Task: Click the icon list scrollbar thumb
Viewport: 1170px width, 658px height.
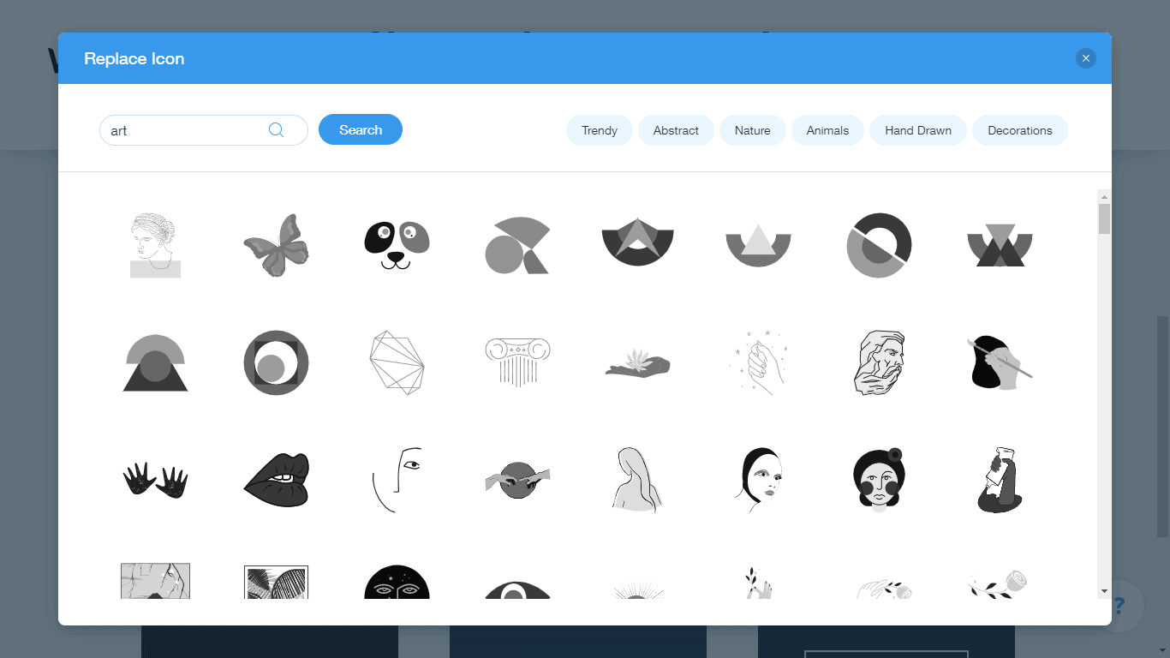Action: coord(1104,218)
